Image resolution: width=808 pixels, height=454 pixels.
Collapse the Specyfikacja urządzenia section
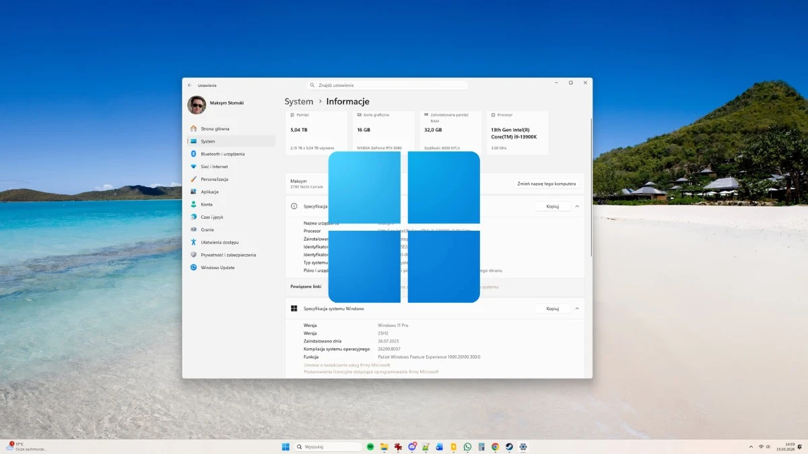[x=576, y=206]
